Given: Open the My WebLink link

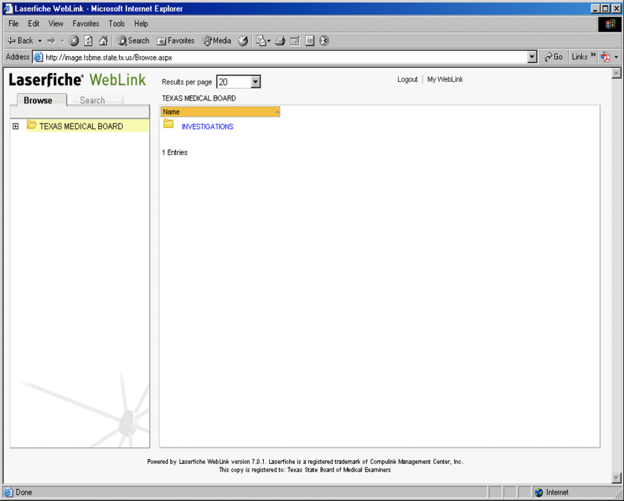Looking at the screenshot, I should tap(445, 79).
